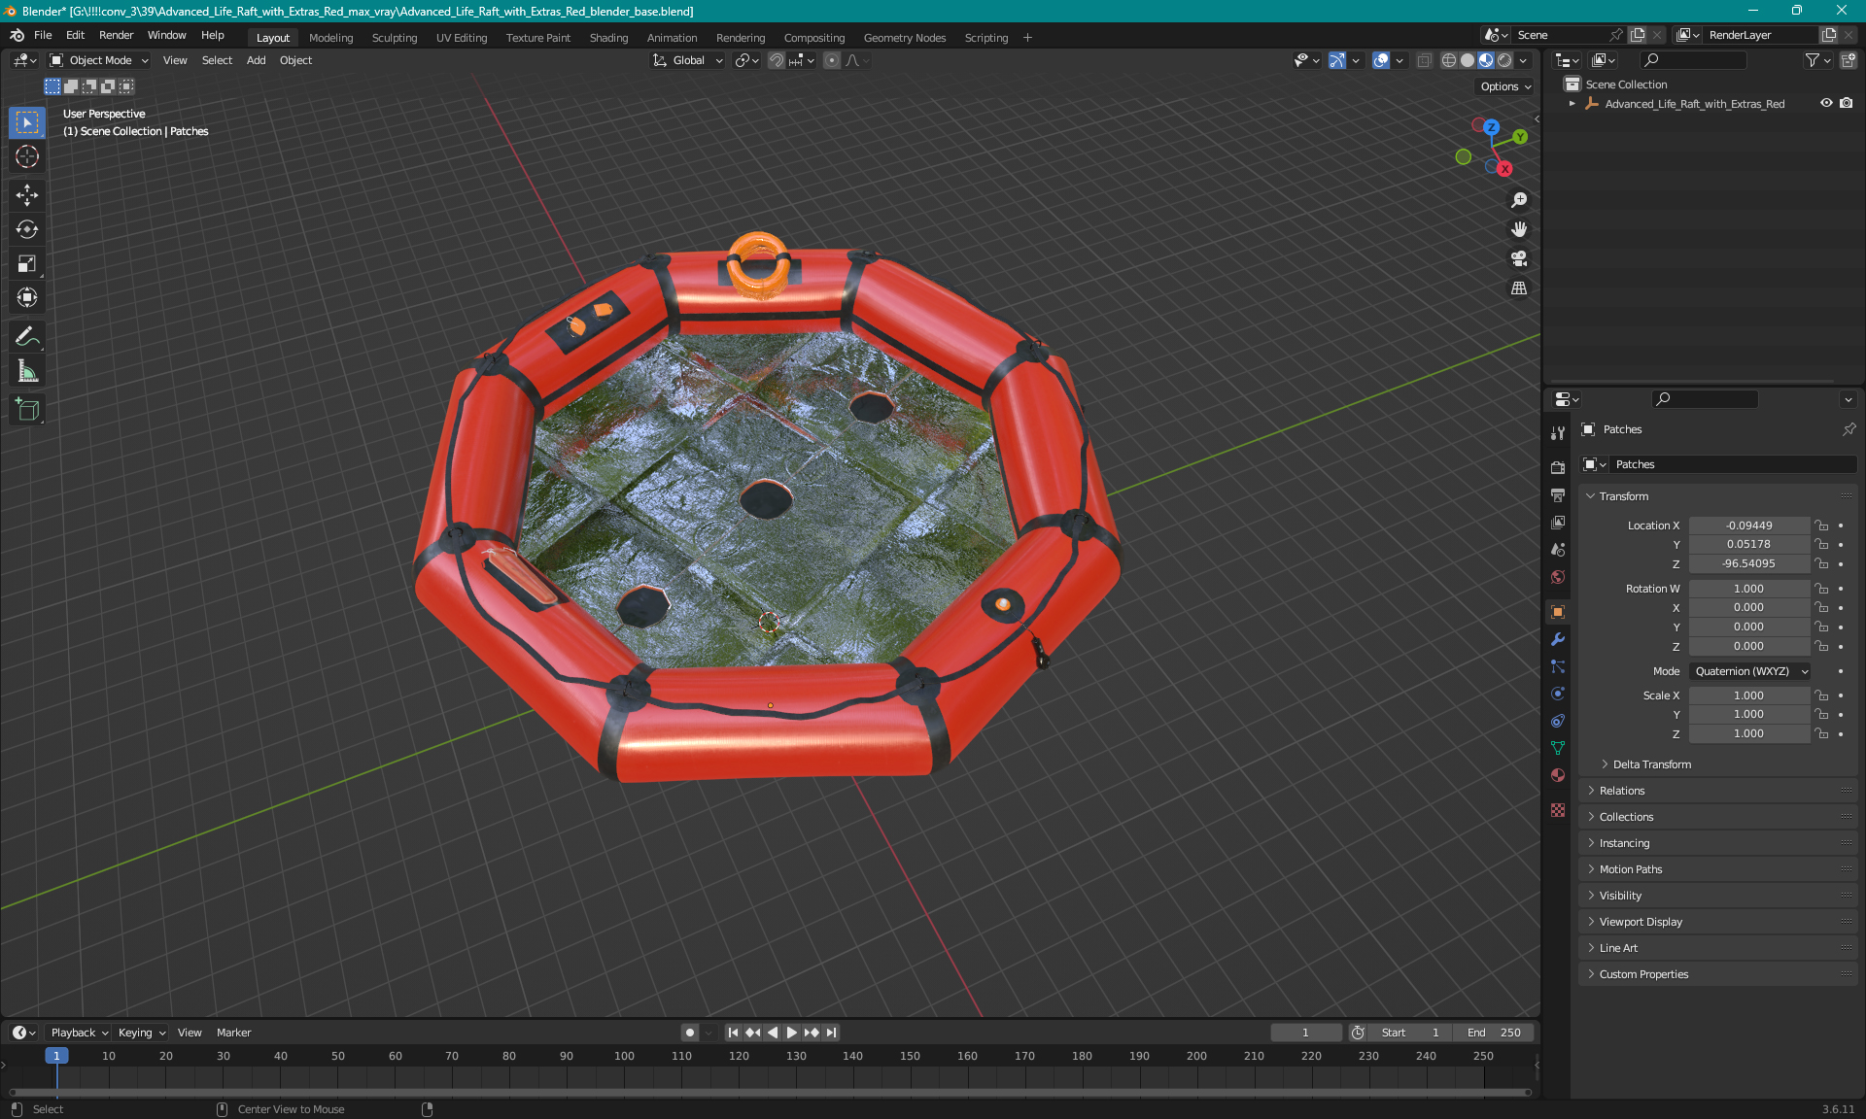Open Global transform orientation dropdown
Viewport: 1866px width, 1119px height.
pyautogui.click(x=688, y=60)
